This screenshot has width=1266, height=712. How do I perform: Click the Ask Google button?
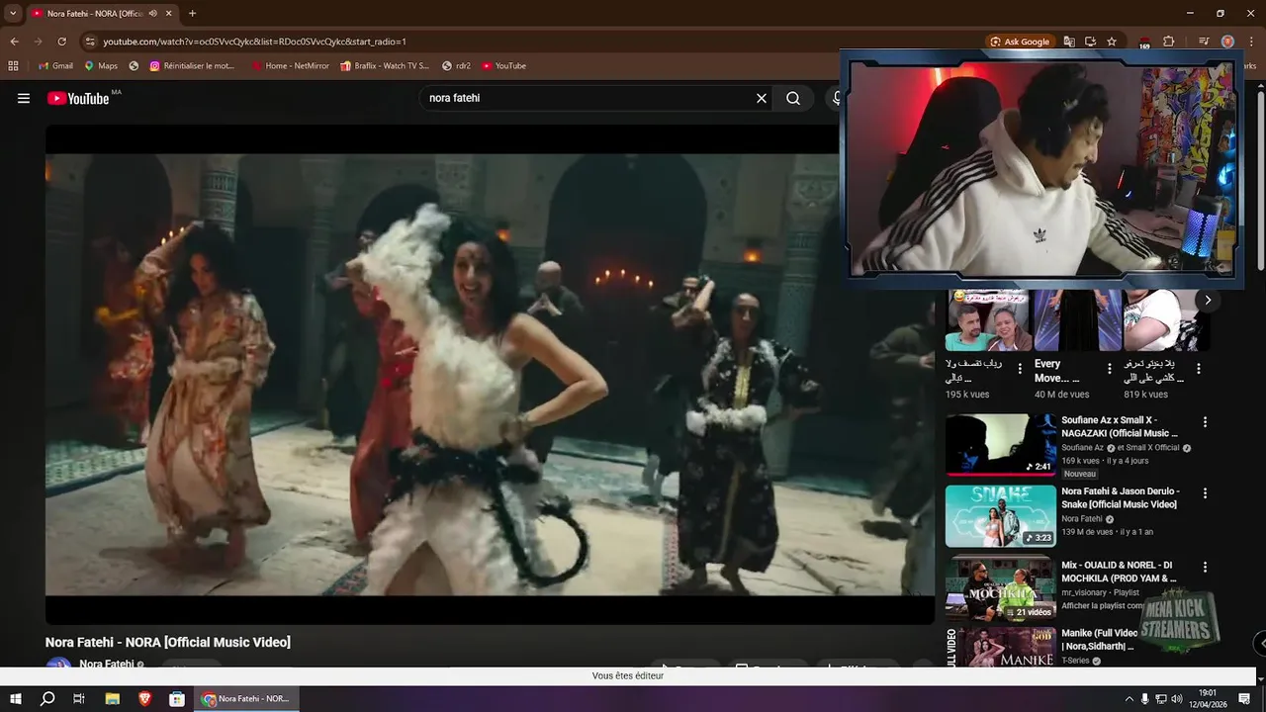pyautogui.click(x=1021, y=42)
